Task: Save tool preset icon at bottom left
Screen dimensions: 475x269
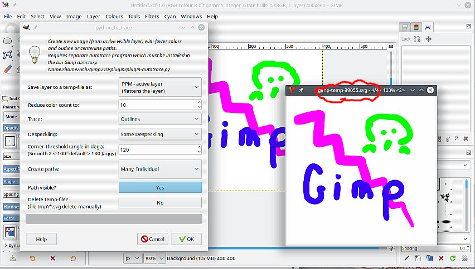Action: [12, 258]
